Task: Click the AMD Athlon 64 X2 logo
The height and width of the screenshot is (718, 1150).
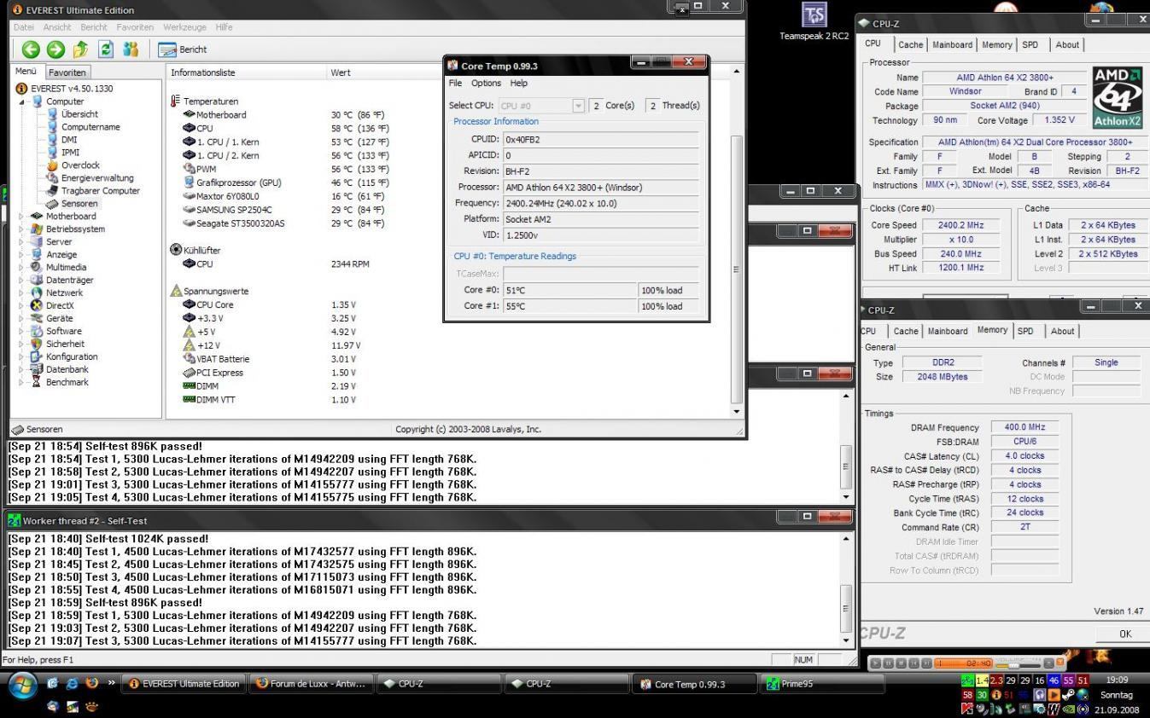Action: pos(1117,98)
